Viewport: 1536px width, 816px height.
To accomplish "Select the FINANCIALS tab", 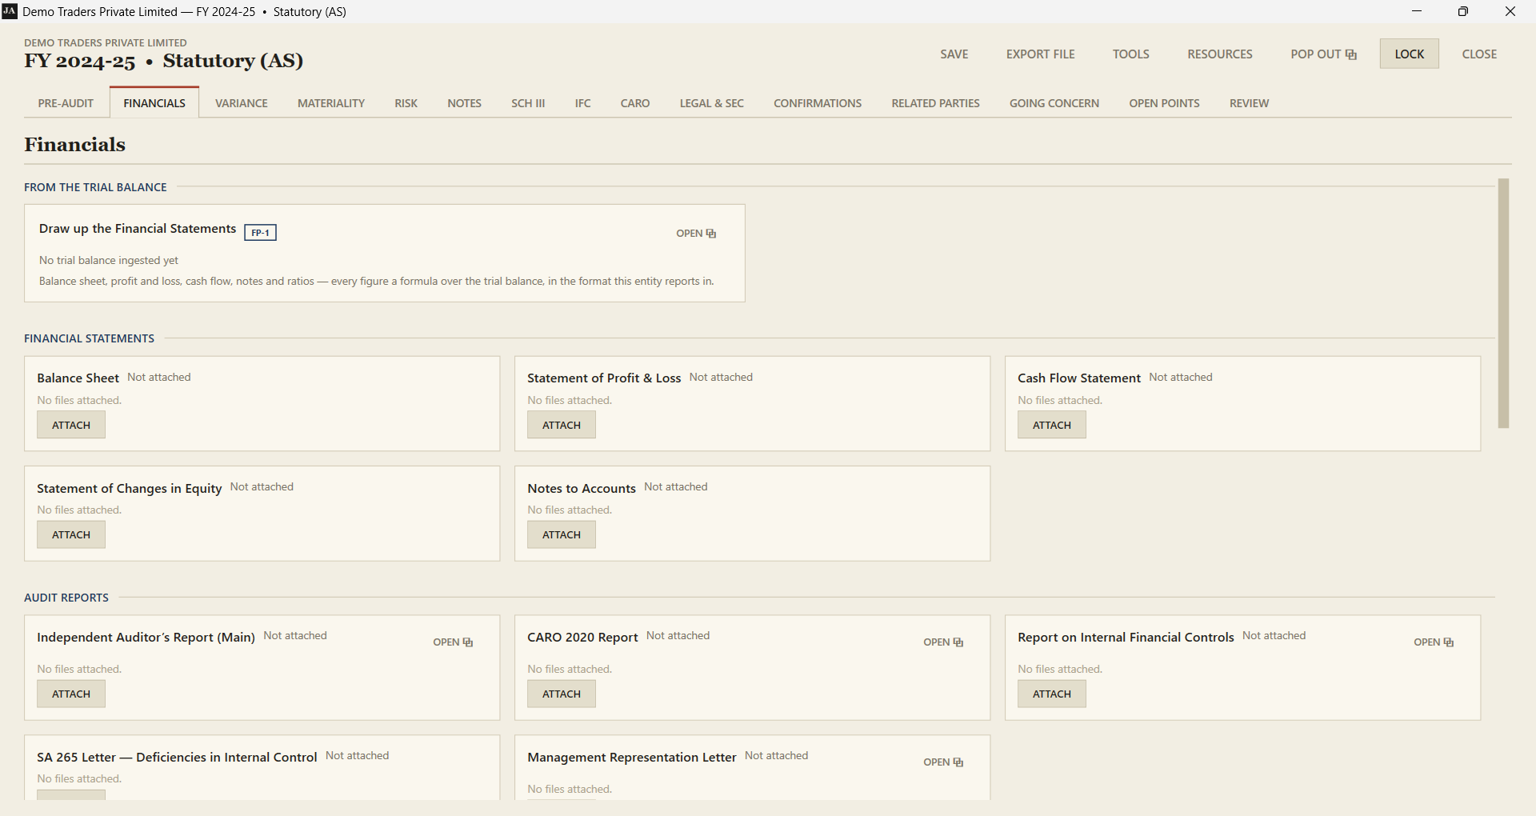I will (154, 103).
